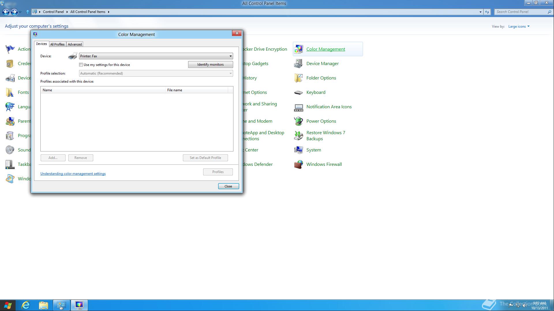The height and width of the screenshot is (311, 554).
Task: Launch Internet Explorer from the taskbar
Action: click(x=26, y=305)
